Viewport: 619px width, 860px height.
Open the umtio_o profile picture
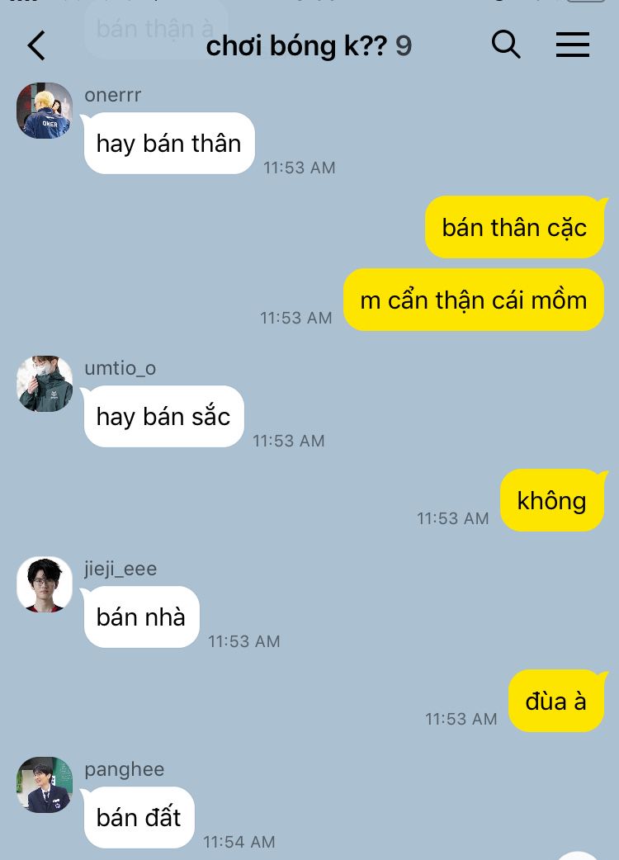45,384
